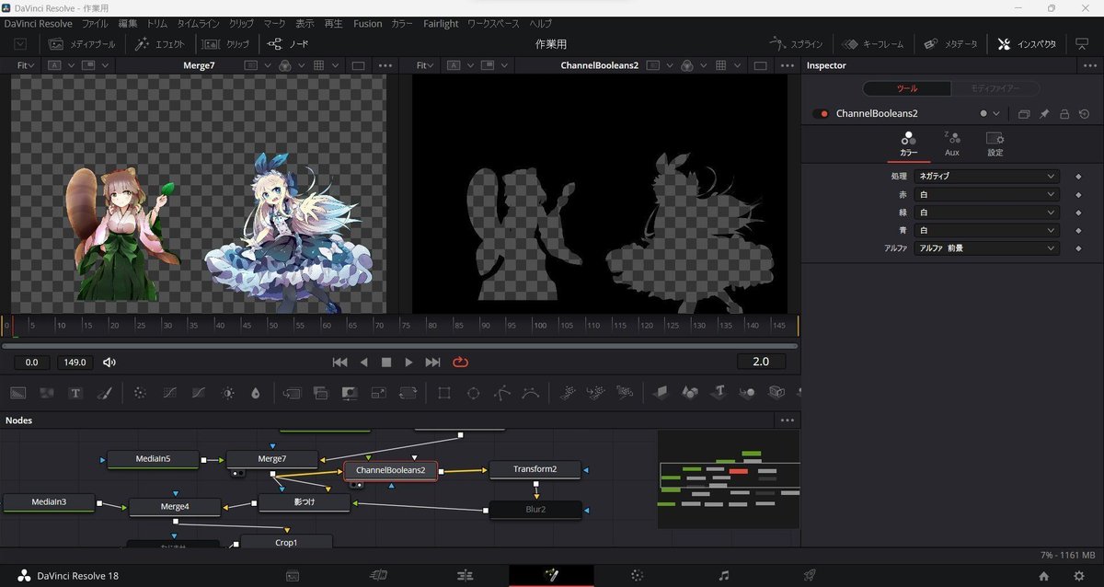Screen dimensions: 1104x587
Task: Open the ワークスペース menu
Action: click(493, 23)
